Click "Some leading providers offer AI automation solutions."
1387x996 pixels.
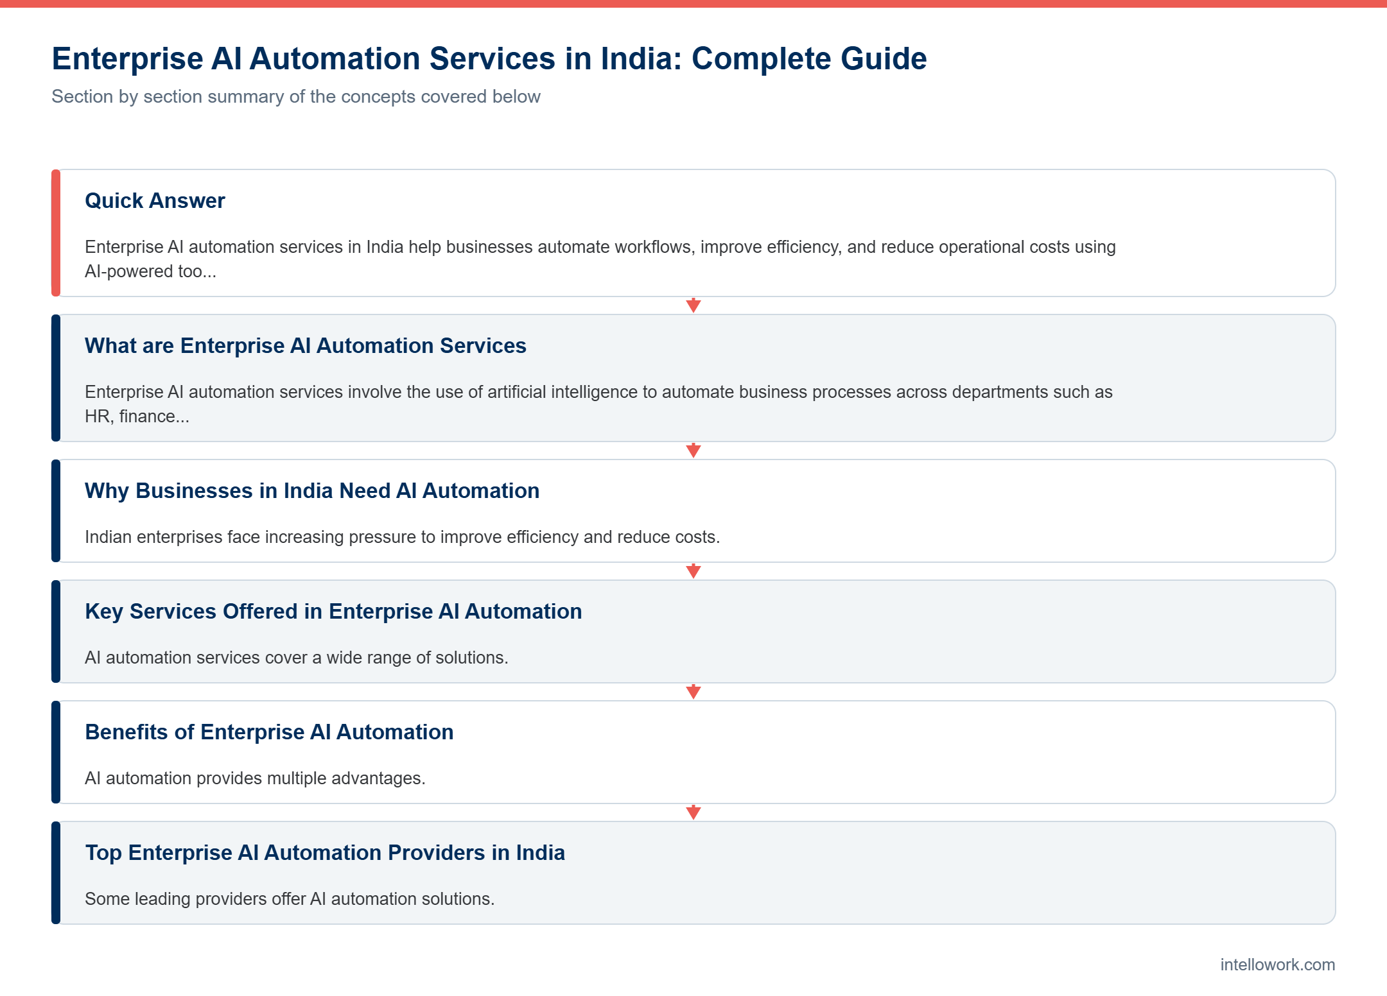pos(290,898)
